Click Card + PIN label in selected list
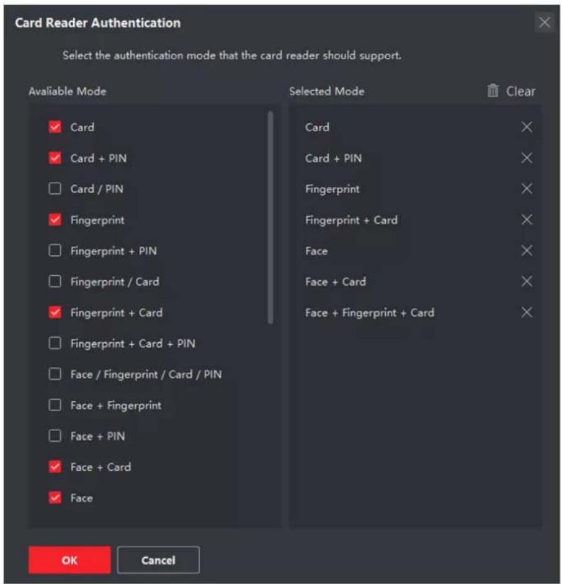Screen dimensions: 562x584 click(333, 158)
